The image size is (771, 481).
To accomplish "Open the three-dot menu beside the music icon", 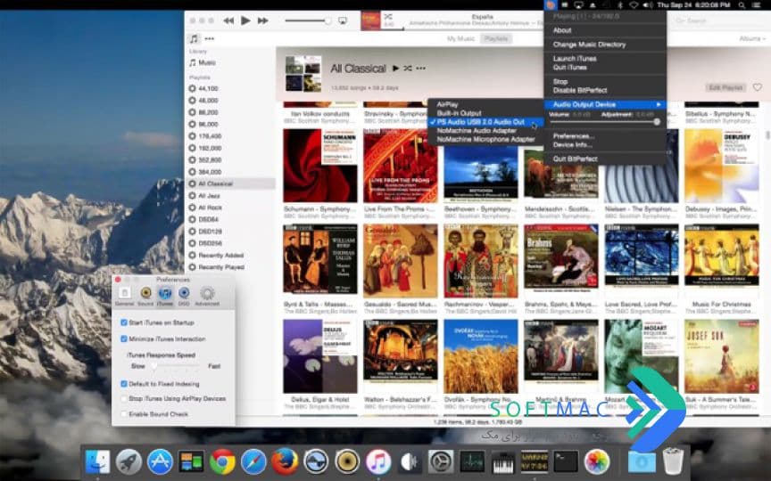I will point(210,39).
